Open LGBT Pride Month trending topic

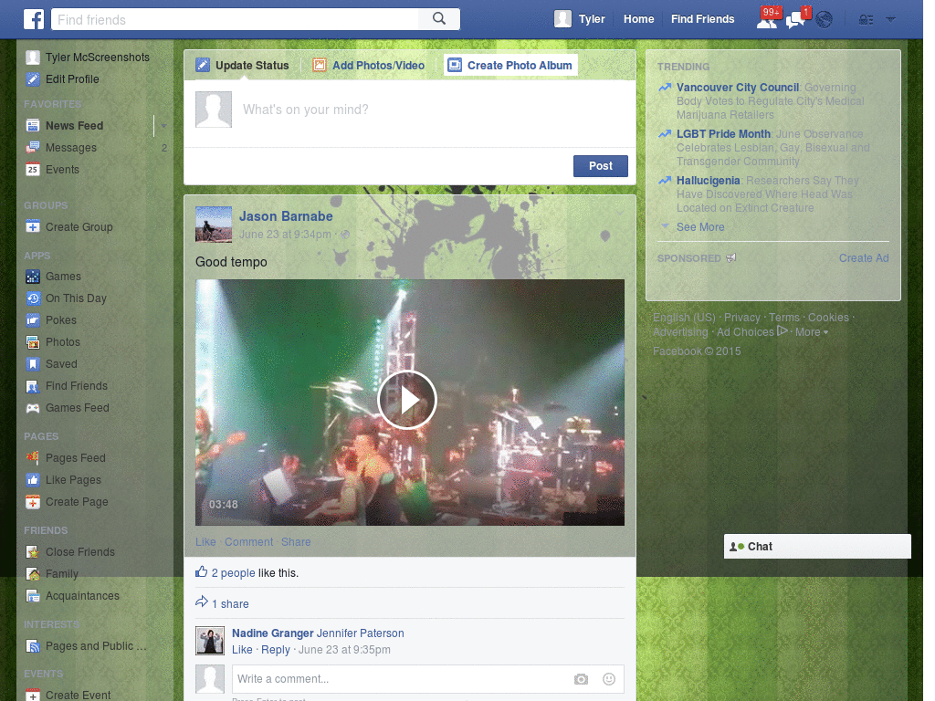tap(723, 134)
